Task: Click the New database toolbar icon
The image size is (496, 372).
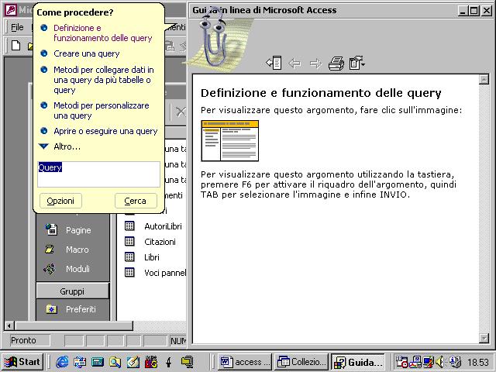Action: tap(15, 46)
